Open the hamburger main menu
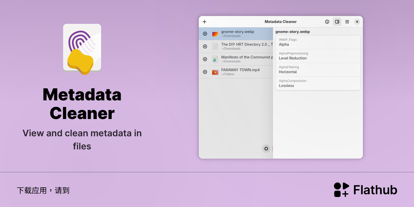The image size is (414, 207). click(x=347, y=22)
